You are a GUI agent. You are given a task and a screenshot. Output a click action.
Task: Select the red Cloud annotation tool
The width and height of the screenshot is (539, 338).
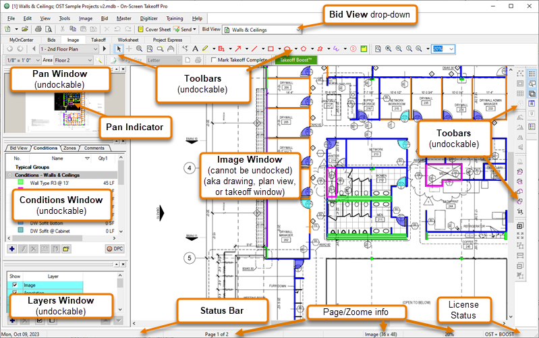pos(320,49)
